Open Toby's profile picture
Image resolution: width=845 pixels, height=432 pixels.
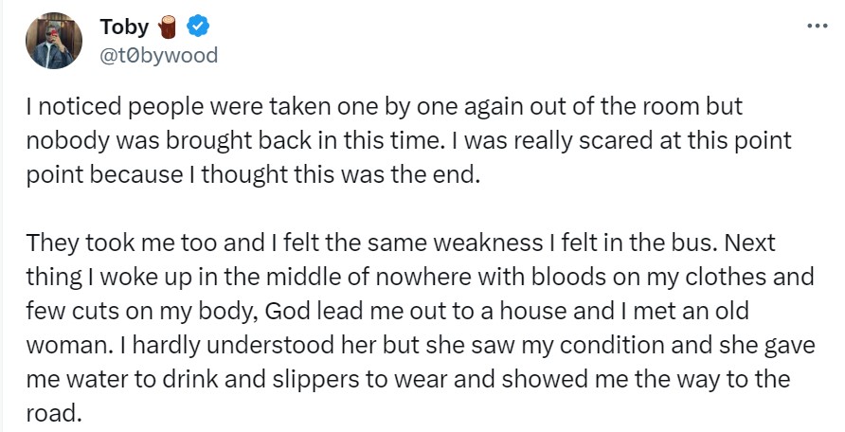(x=54, y=41)
